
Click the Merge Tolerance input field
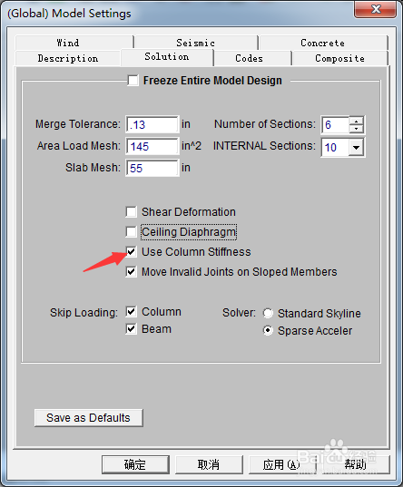click(x=152, y=124)
